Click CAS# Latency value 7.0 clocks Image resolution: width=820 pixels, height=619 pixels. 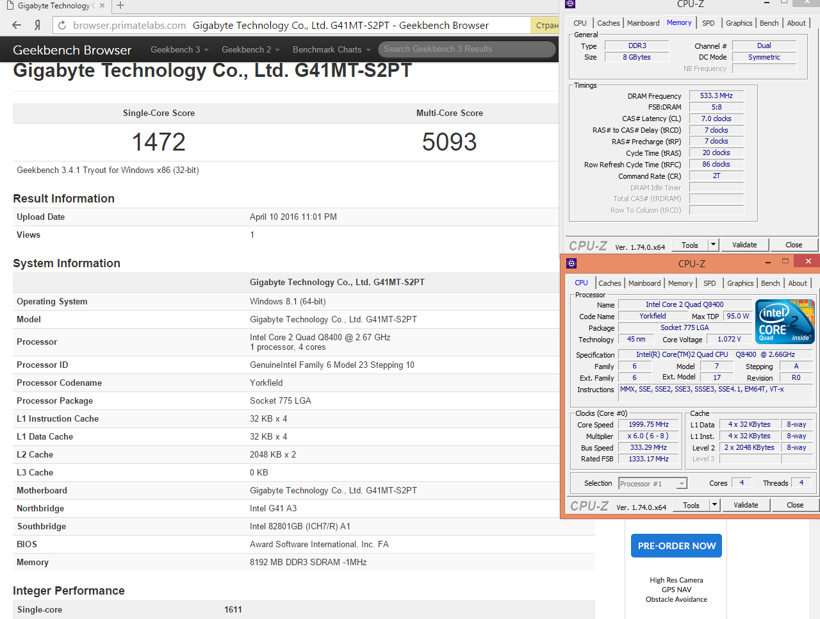716,119
